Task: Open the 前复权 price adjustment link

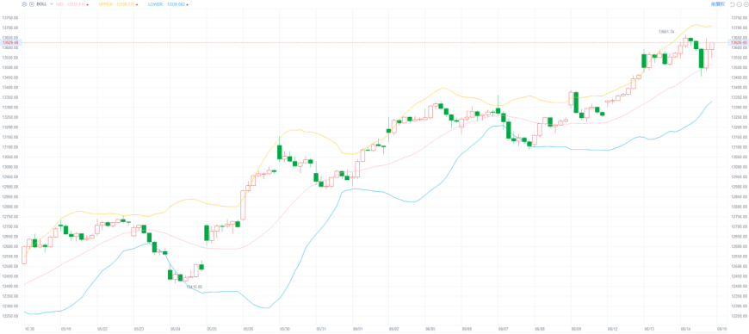Action: pyautogui.click(x=718, y=4)
